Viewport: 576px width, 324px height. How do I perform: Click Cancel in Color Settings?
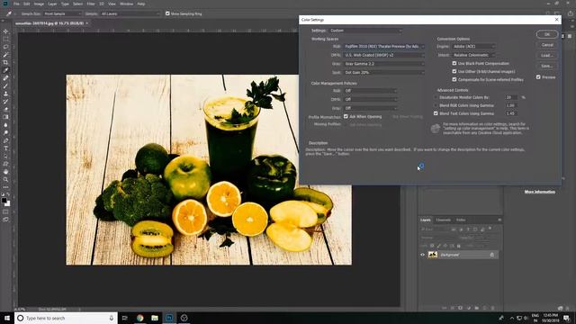tap(547, 45)
